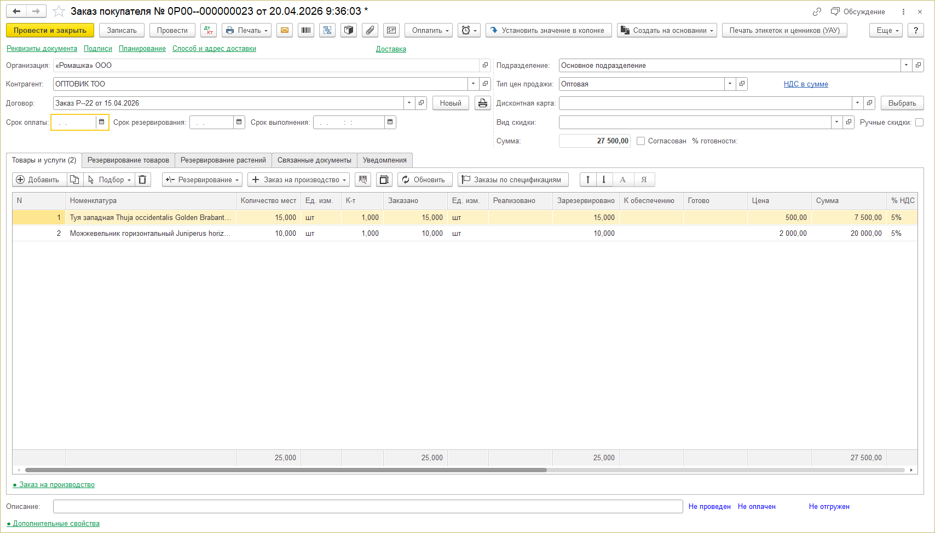Expand the Печать dropdown button
The width and height of the screenshot is (935, 533).
point(247,31)
